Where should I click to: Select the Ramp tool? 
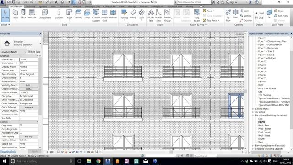[x=133, y=14]
